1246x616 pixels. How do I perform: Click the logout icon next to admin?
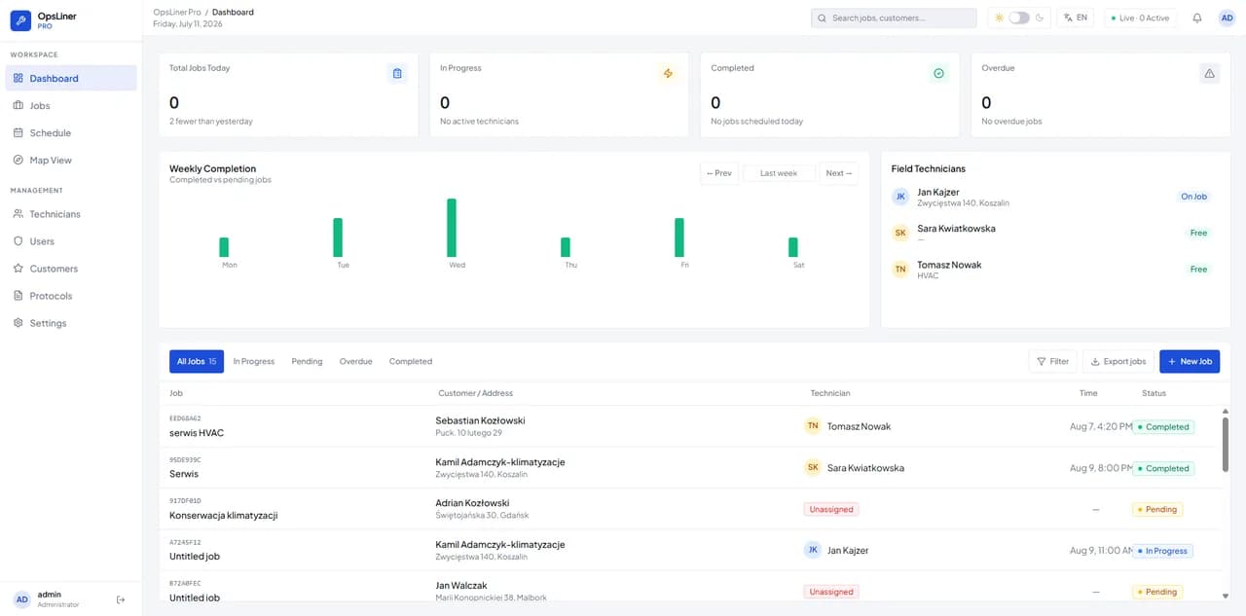(121, 599)
